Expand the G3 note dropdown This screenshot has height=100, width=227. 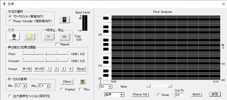(110, 87)
